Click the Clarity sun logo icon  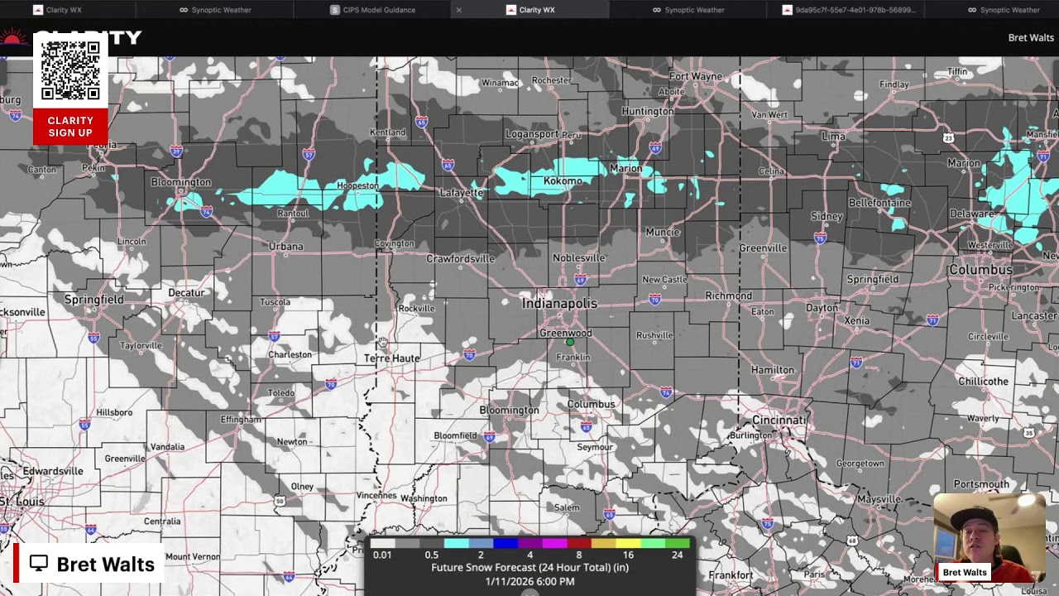pyautogui.click(x=12, y=37)
